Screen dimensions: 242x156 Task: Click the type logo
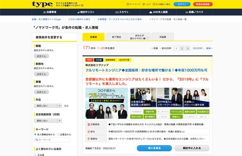coord(42,4)
